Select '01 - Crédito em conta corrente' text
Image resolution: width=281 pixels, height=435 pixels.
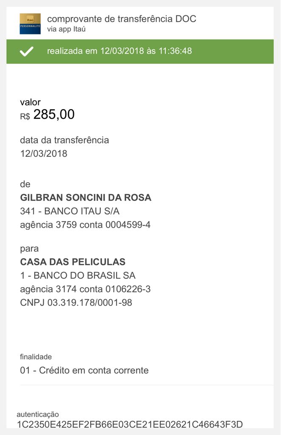pos(84,370)
